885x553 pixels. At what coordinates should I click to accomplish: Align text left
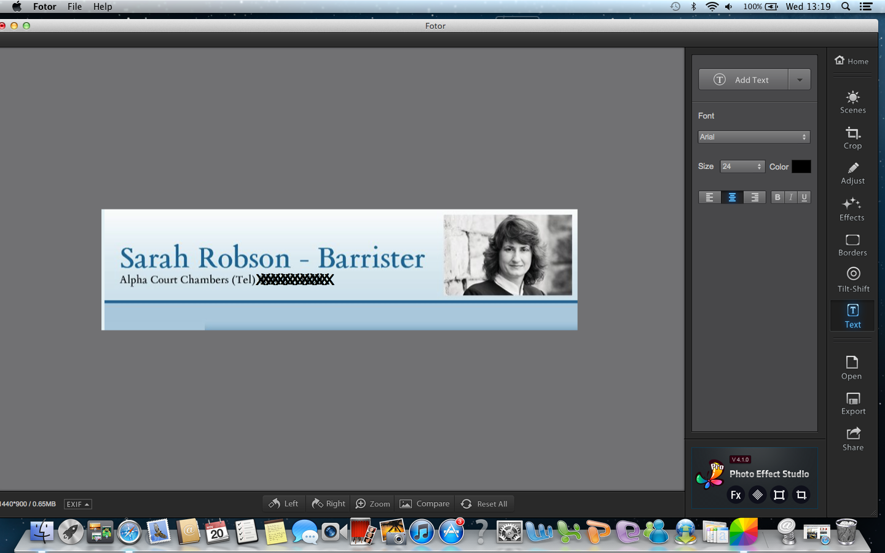coord(710,197)
